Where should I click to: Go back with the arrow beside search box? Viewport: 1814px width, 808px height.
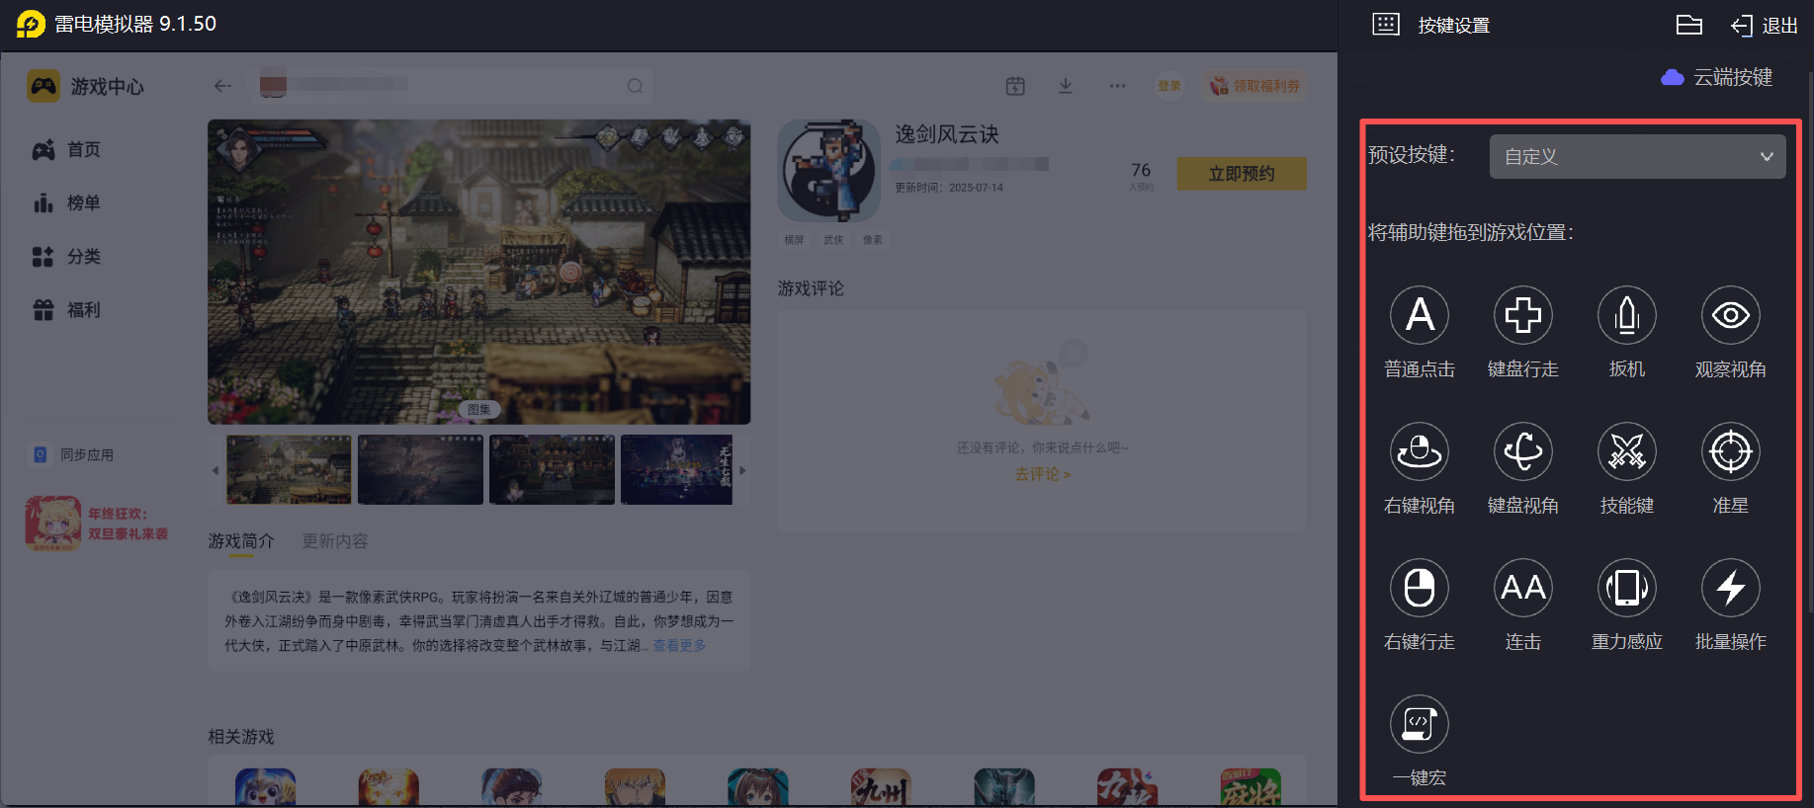(222, 86)
